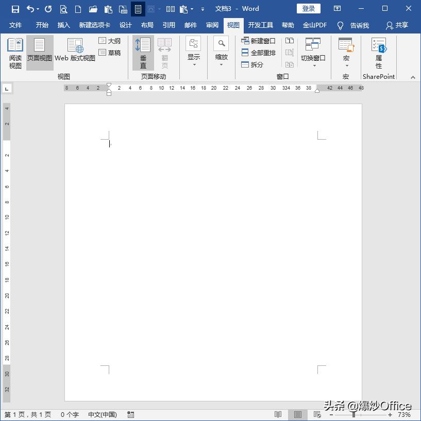The width and height of the screenshot is (421, 421).
Task: Switch to 阅读视图 reading mode
Action: point(15,53)
